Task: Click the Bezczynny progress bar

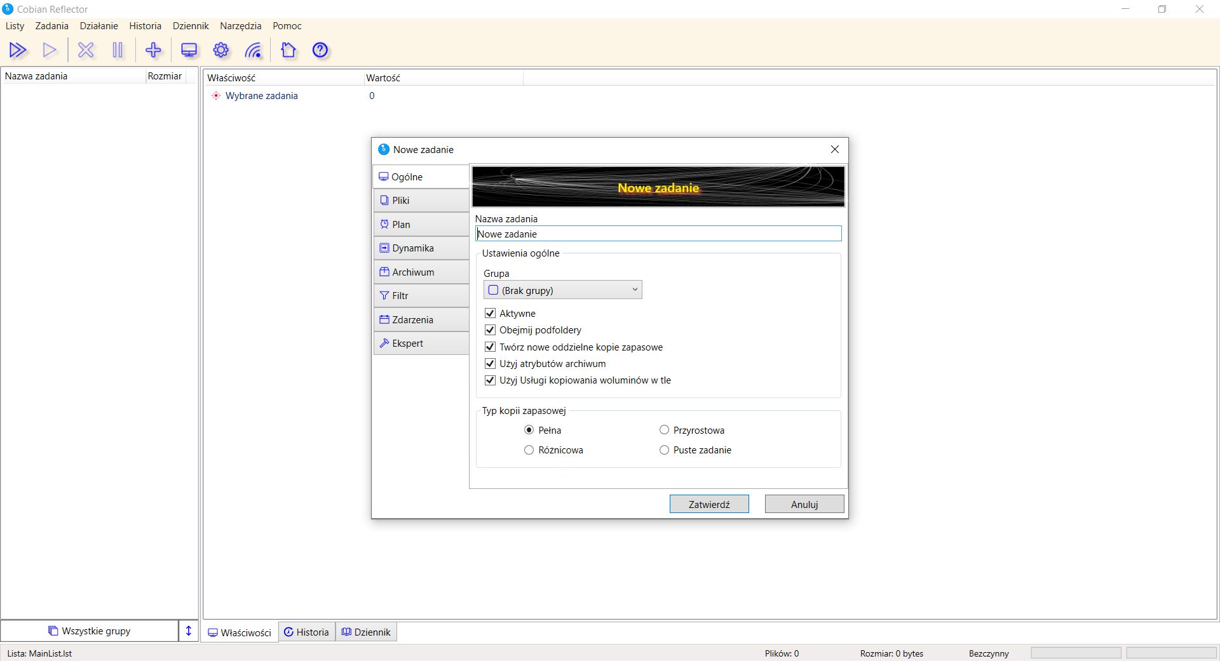Action: pyautogui.click(x=1075, y=653)
